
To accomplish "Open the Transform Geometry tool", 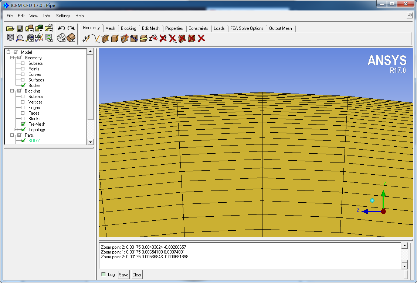I will click(143, 39).
